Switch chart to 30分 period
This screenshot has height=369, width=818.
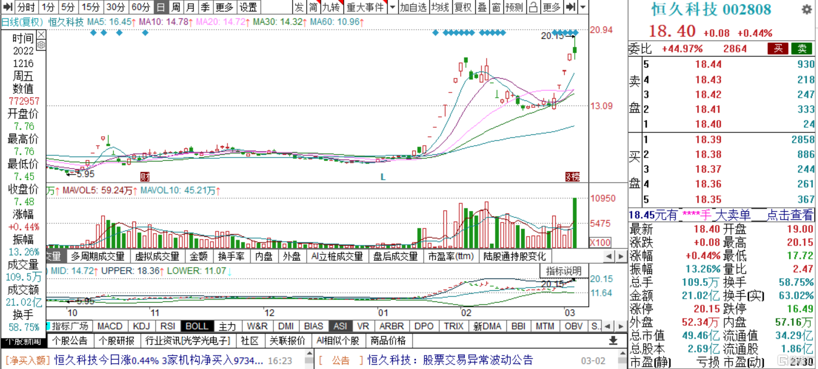coord(116,7)
